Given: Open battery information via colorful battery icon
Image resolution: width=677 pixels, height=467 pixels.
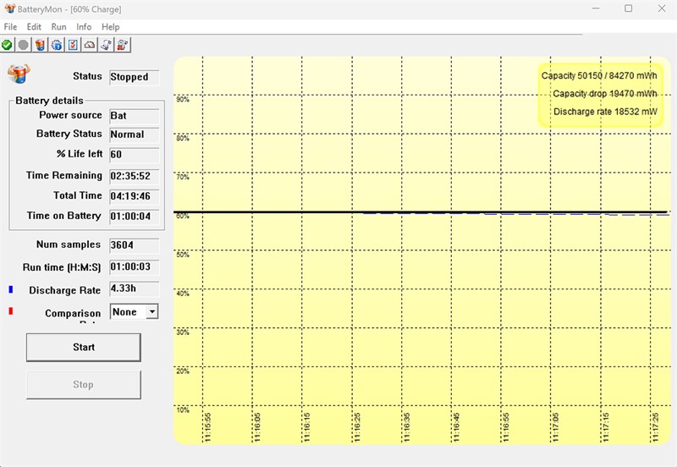Looking at the screenshot, I should (40, 45).
